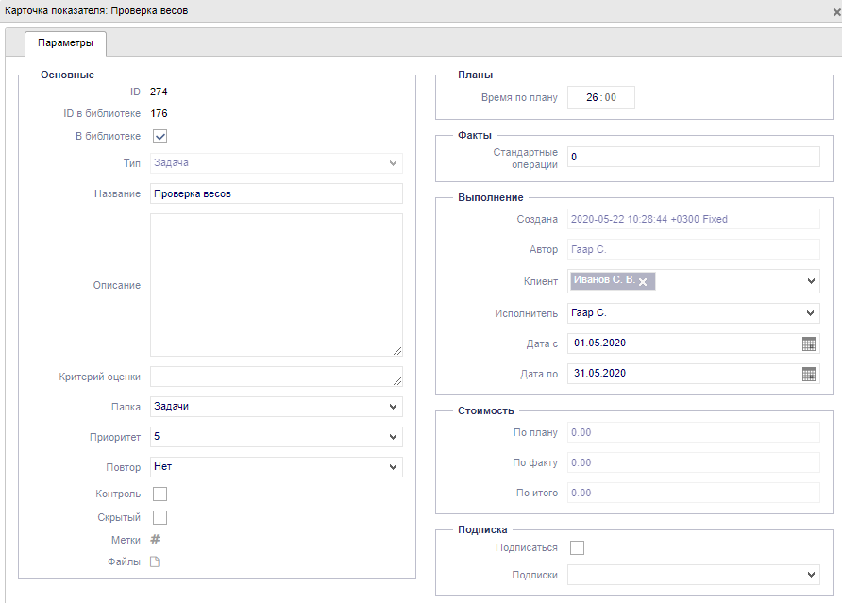
Task: Switch to the Параметры tab
Action: click(65, 43)
